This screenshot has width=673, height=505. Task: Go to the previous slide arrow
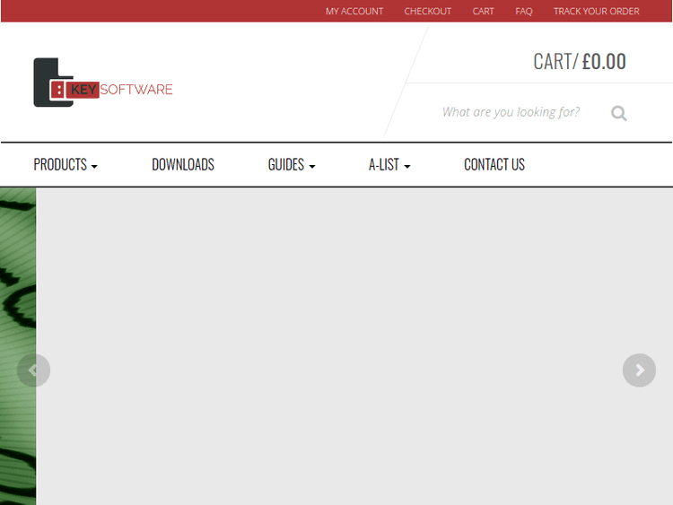(x=33, y=370)
